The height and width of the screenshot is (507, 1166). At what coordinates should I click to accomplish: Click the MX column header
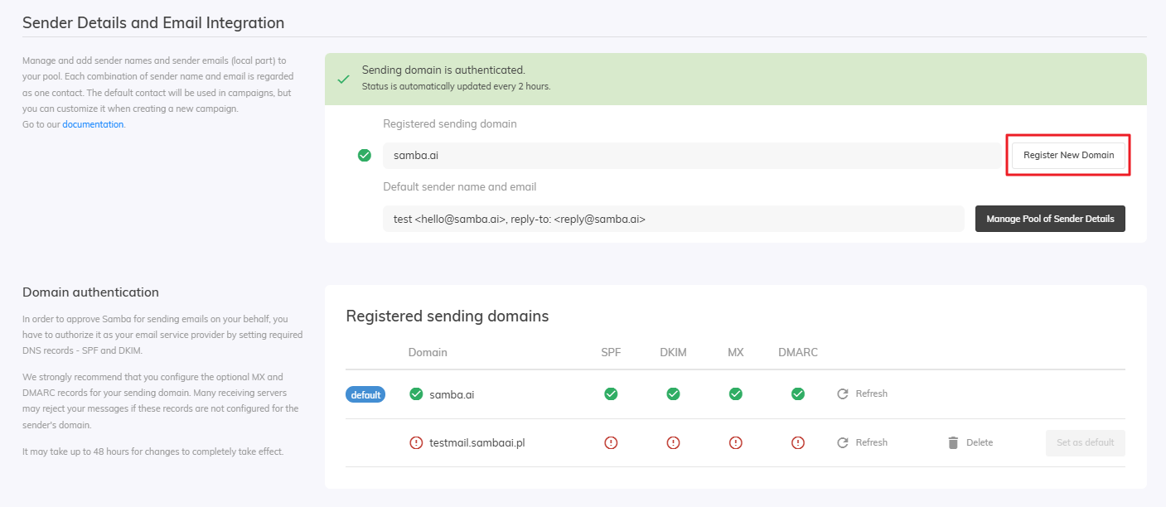click(735, 352)
